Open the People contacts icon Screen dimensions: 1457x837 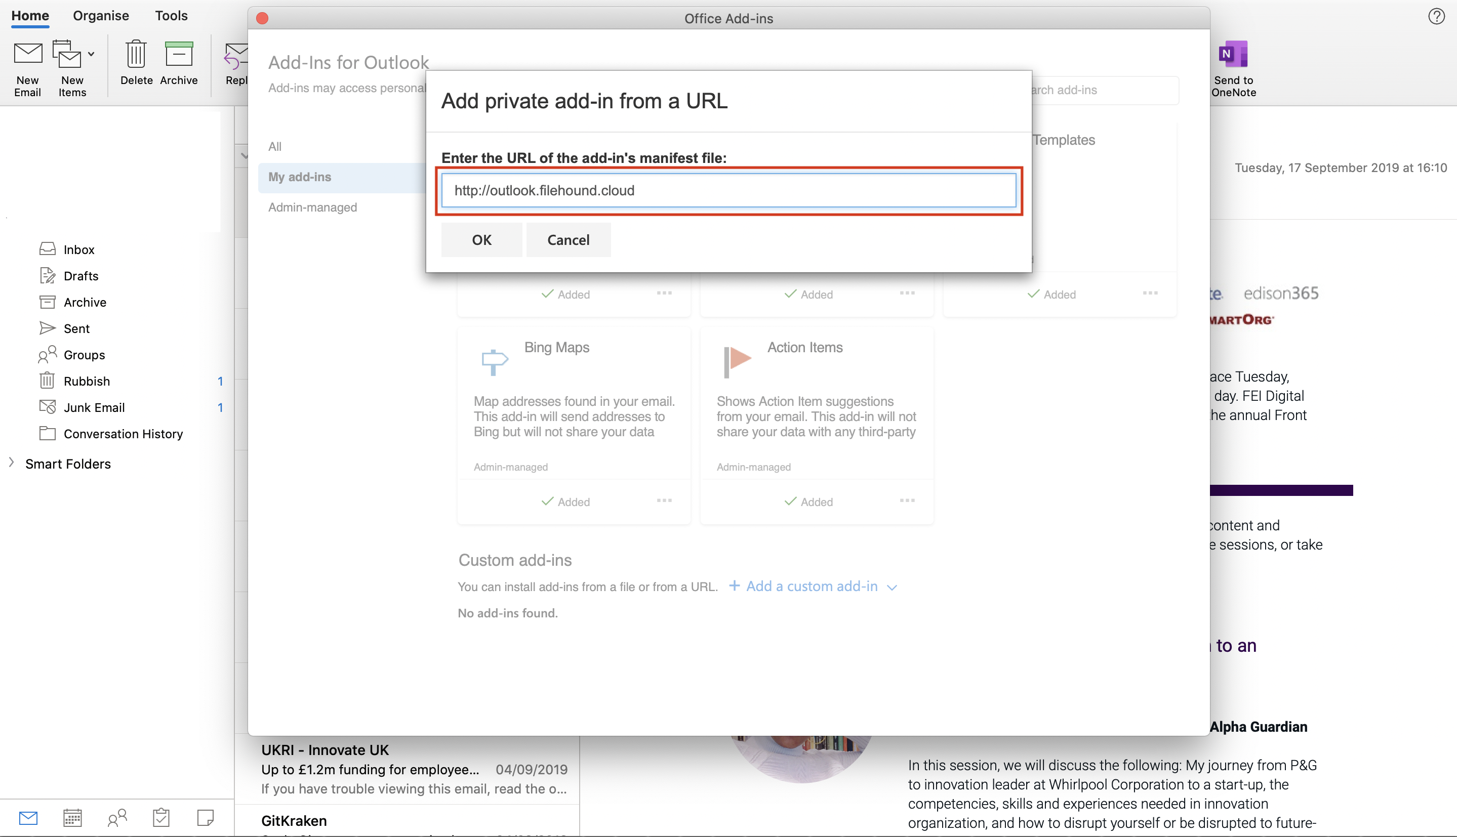pos(117,817)
